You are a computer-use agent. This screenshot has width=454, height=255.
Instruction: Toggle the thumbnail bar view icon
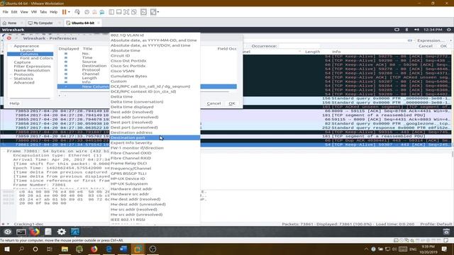118,12
